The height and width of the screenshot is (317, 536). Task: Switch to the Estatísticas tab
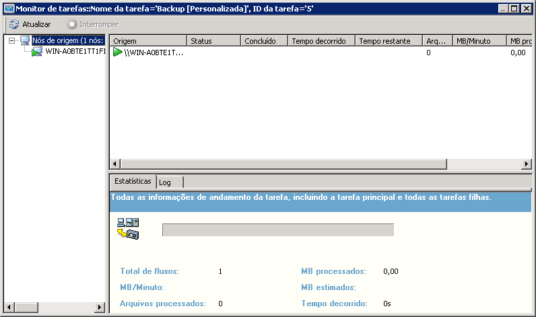click(133, 182)
